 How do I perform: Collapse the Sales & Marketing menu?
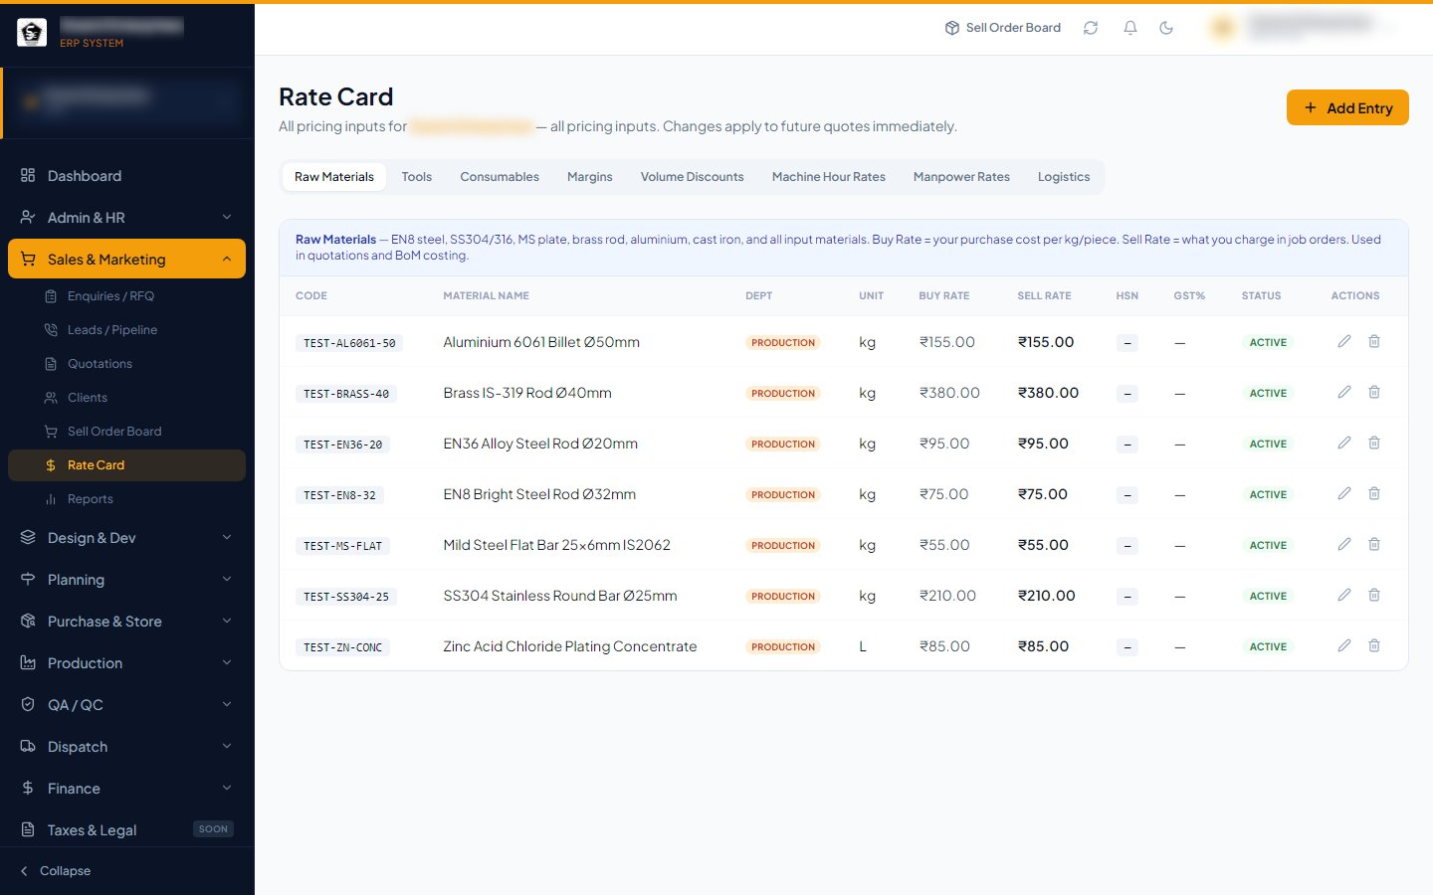coord(126,260)
